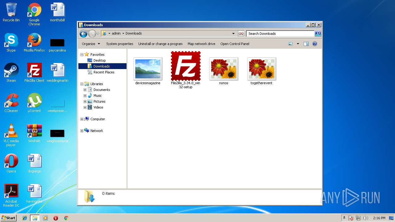Click Map network drive
This screenshot has width=395, height=222.
(x=202, y=44)
